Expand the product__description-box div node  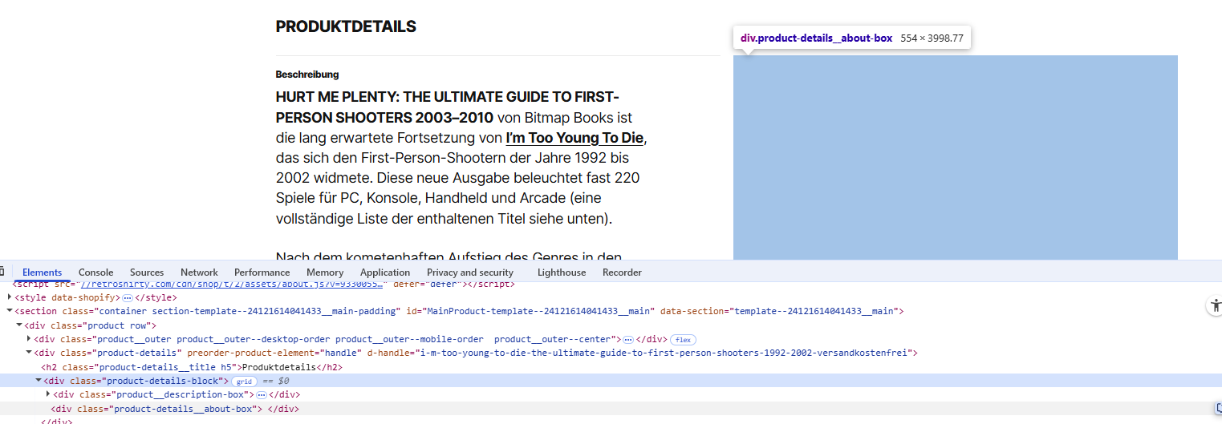[48, 394]
